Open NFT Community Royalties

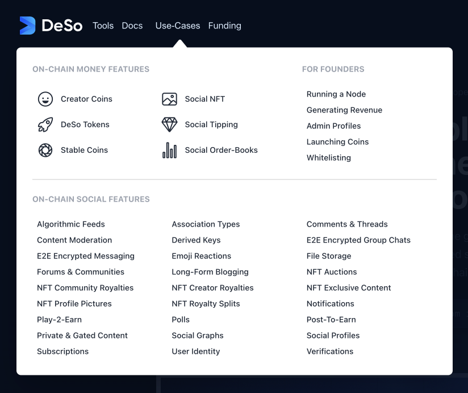[85, 288]
